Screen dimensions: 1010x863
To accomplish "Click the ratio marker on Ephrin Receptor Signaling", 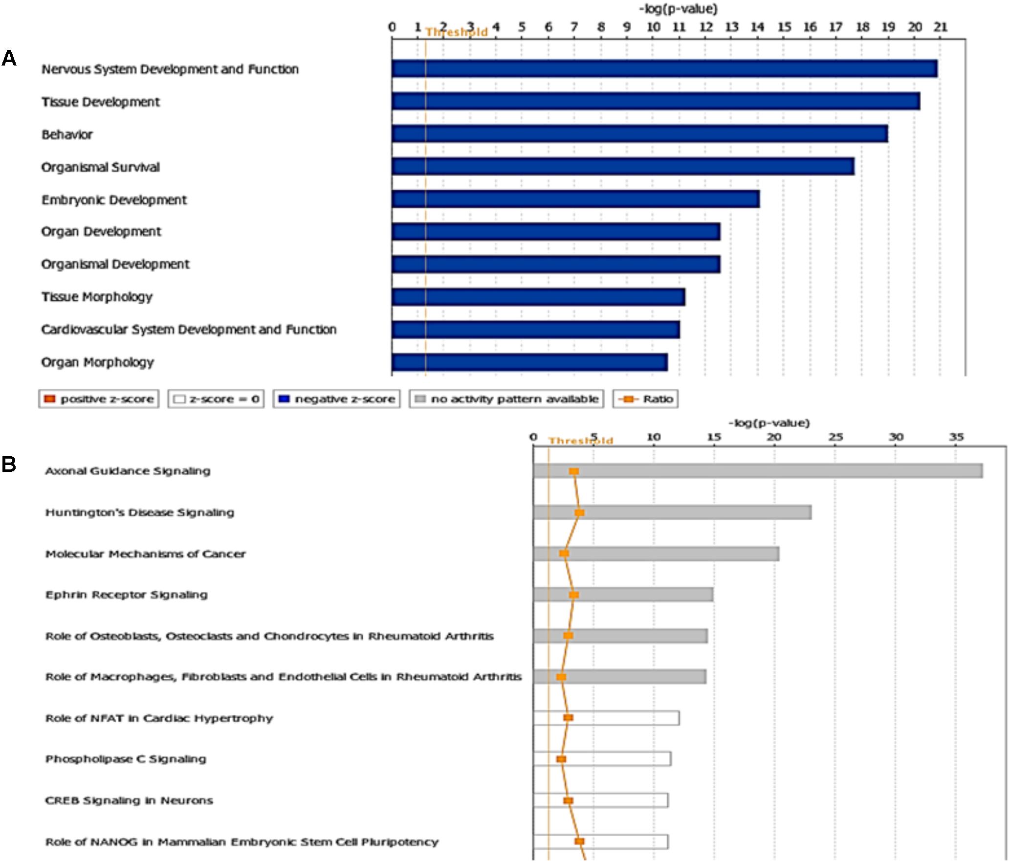I will [574, 595].
